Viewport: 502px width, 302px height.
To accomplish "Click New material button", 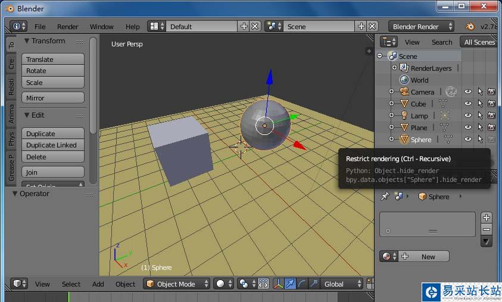I will (423, 256).
